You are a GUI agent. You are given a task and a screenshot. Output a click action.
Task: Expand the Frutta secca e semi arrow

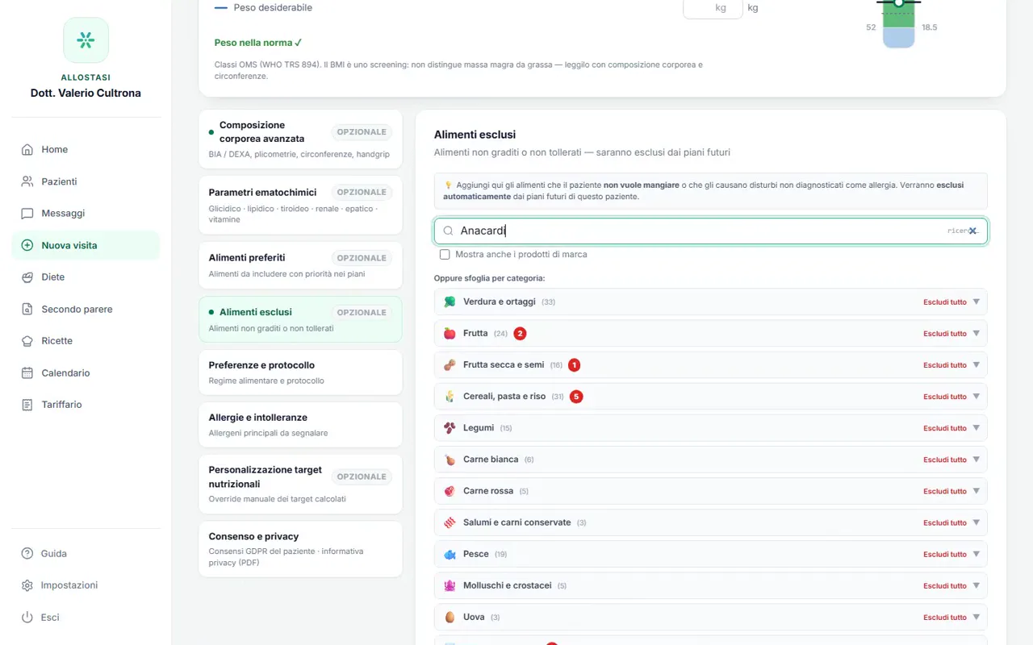[x=976, y=364]
